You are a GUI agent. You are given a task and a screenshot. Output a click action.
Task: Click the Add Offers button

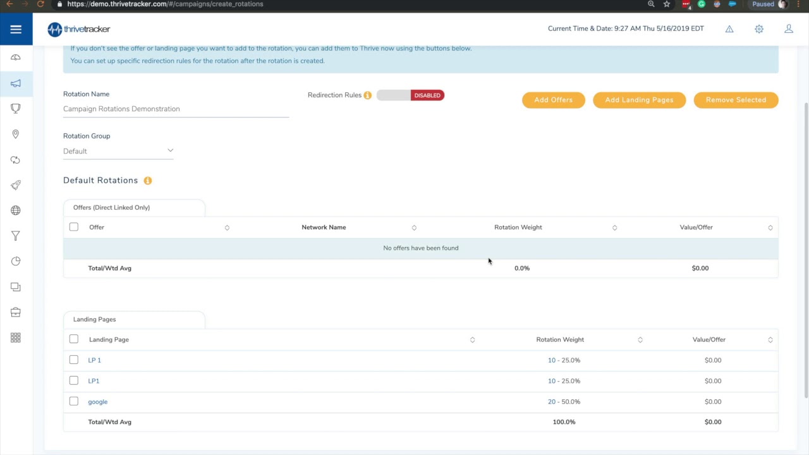(x=554, y=100)
